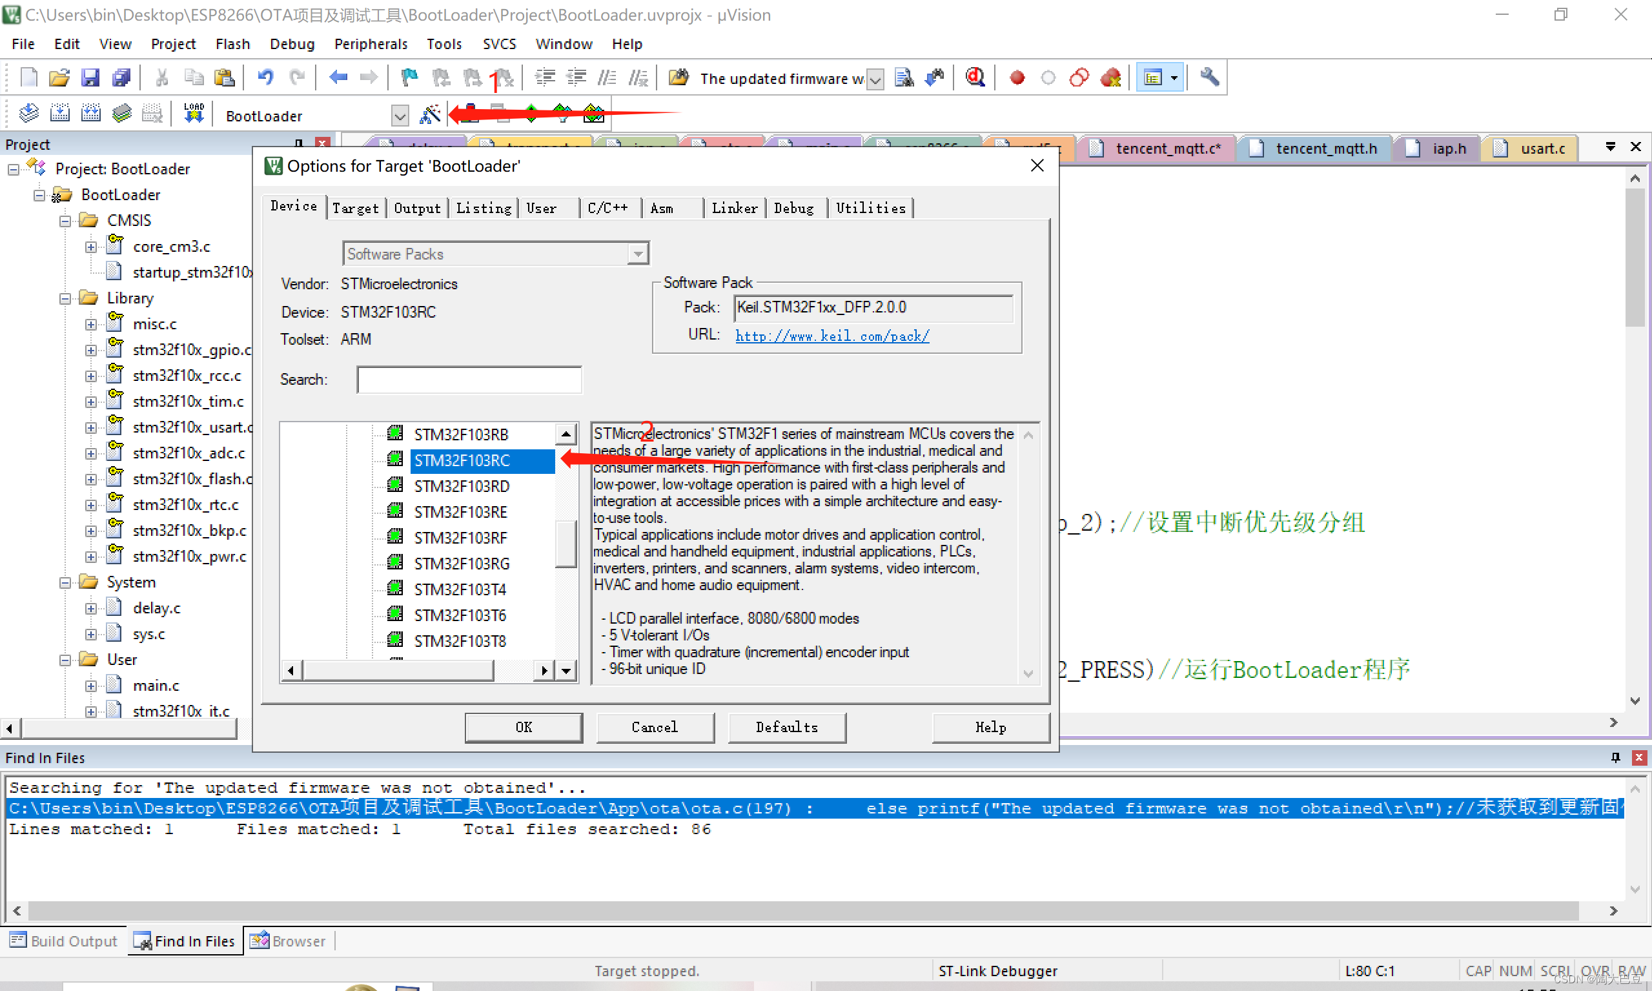Open the Configuration wrench icon
1652x991 pixels.
tap(1208, 78)
